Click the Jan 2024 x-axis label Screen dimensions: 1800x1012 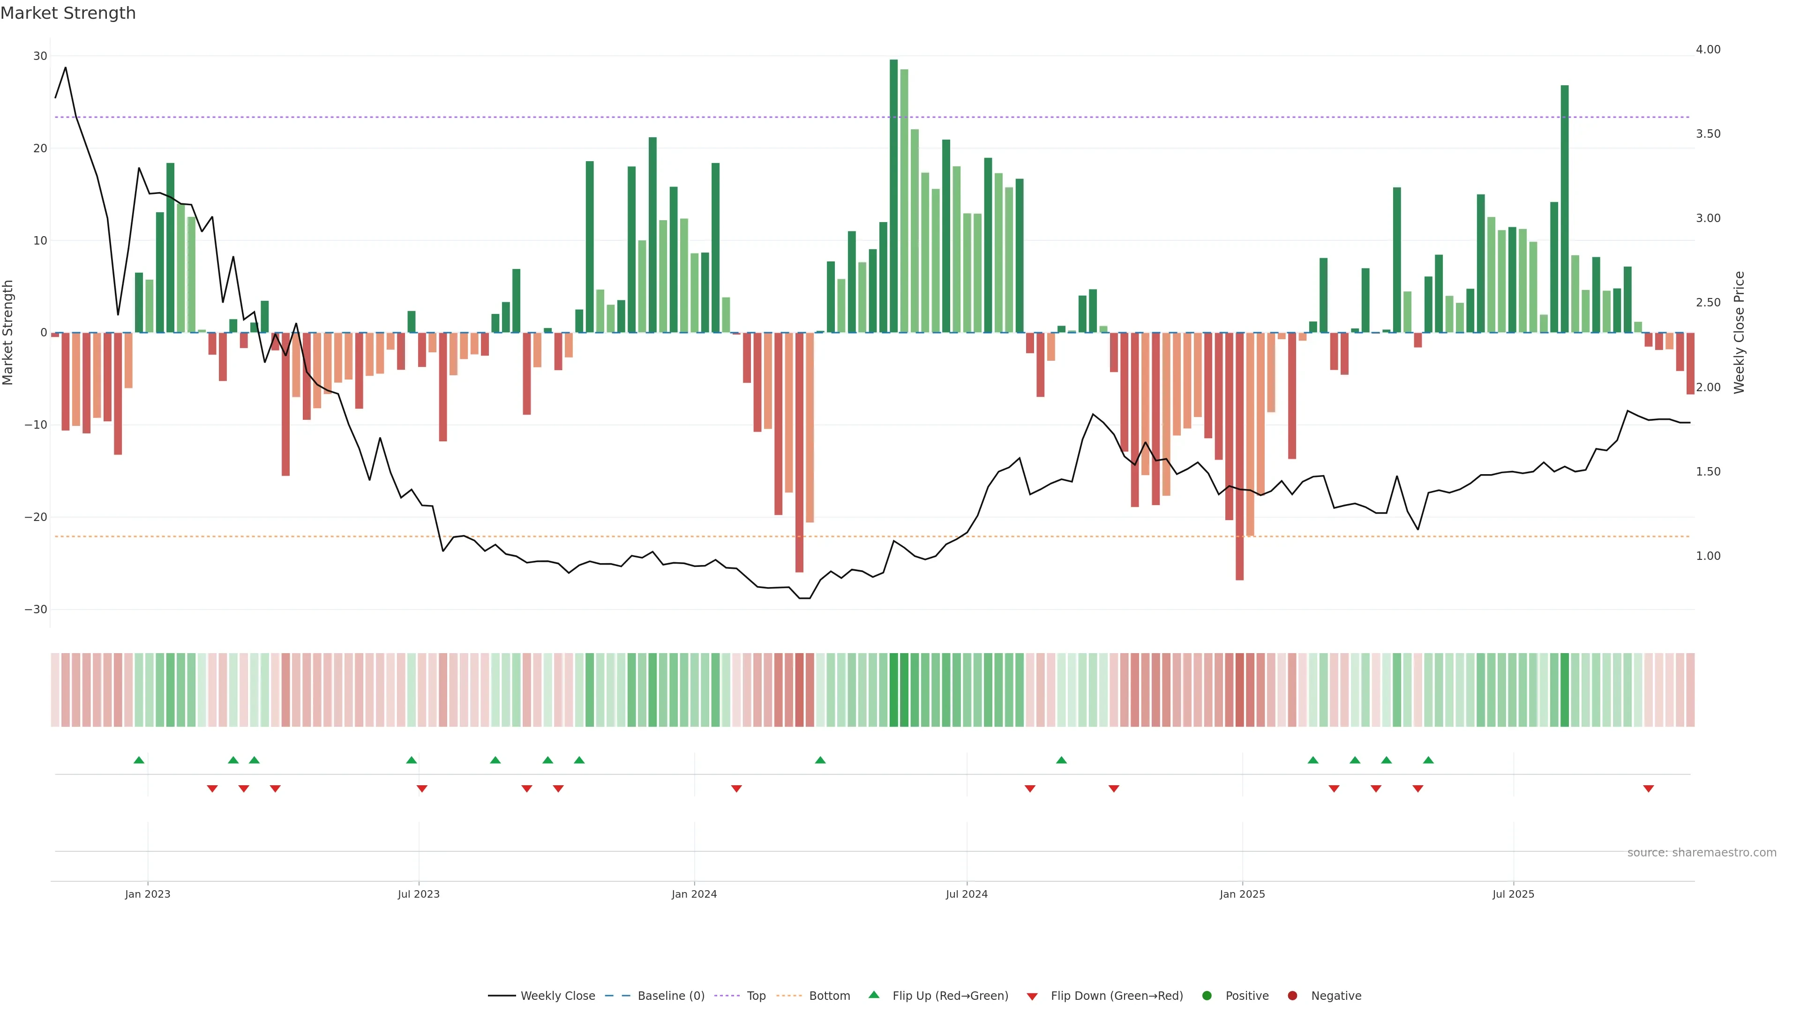coord(694,894)
